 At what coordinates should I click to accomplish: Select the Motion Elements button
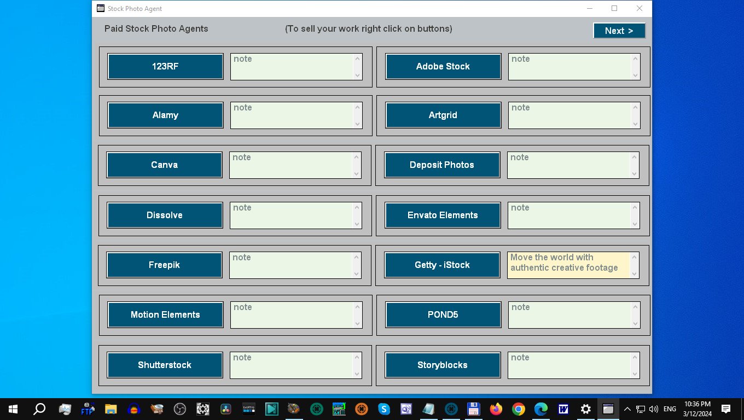[x=165, y=314]
